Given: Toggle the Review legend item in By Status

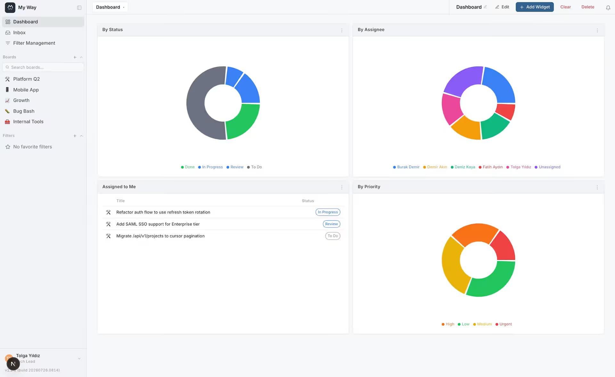Looking at the screenshot, I should pos(235,167).
